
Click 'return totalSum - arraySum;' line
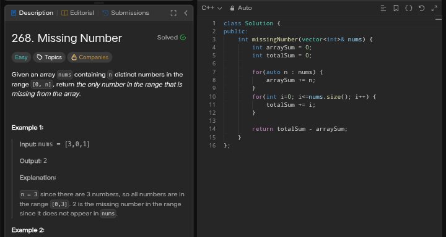point(300,129)
